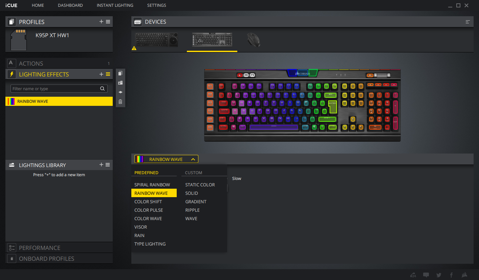Click the diamond icon in lighting side toolbar
The height and width of the screenshot is (280, 479).
tap(120, 92)
